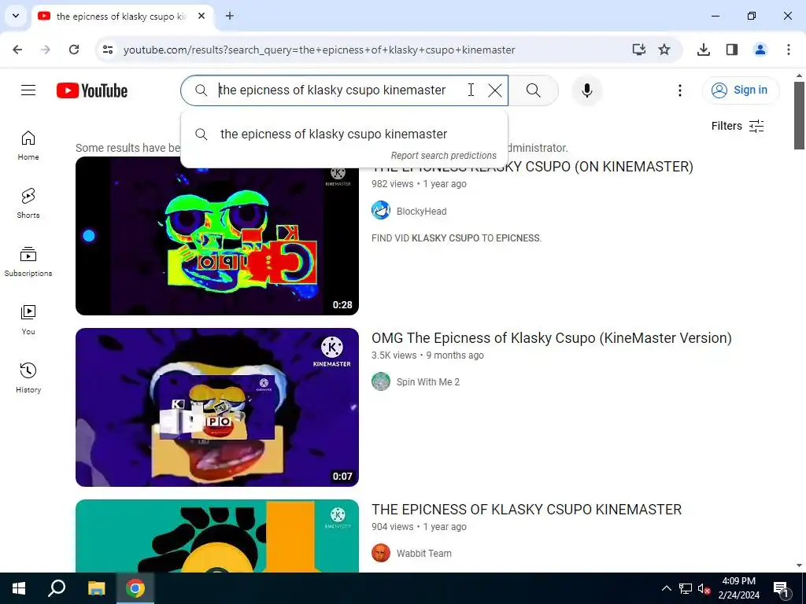
Task: Open the network tray icon
Action: click(x=686, y=588)
